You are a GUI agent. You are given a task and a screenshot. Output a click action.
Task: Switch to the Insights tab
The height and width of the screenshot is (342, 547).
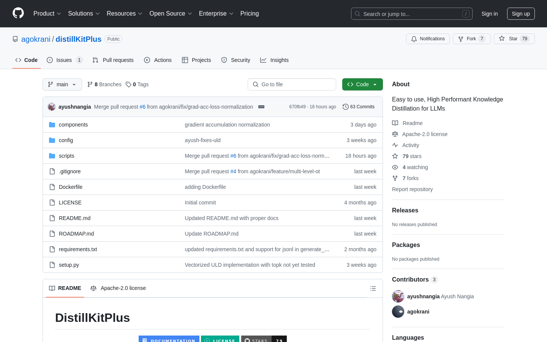(x=275, y=60)
